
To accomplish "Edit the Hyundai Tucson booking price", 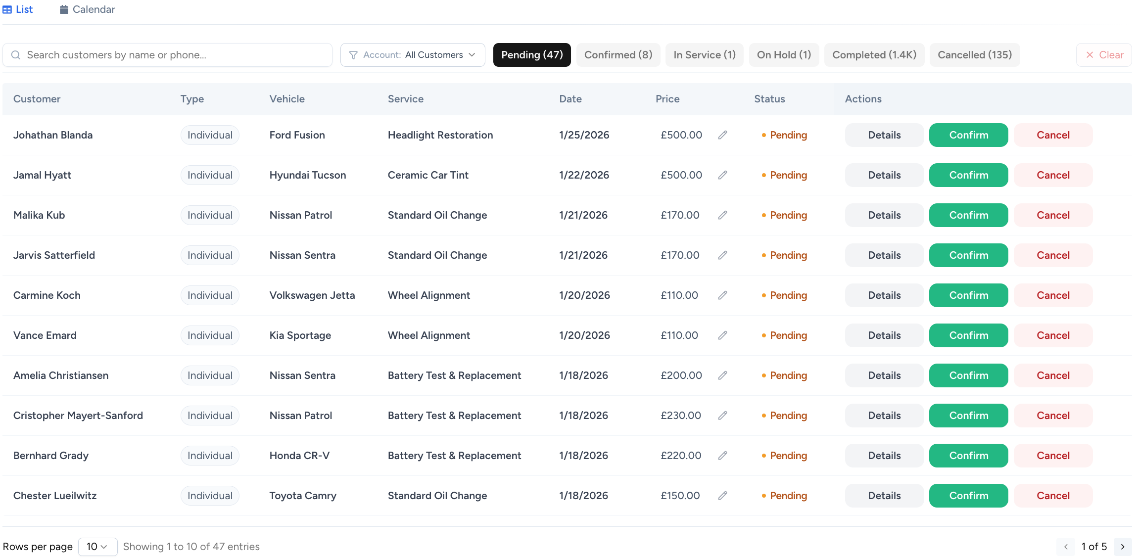I will coord(722,175).
